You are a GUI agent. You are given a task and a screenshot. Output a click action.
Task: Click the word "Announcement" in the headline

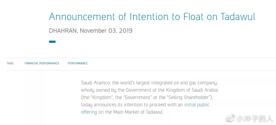coord(82,17)
